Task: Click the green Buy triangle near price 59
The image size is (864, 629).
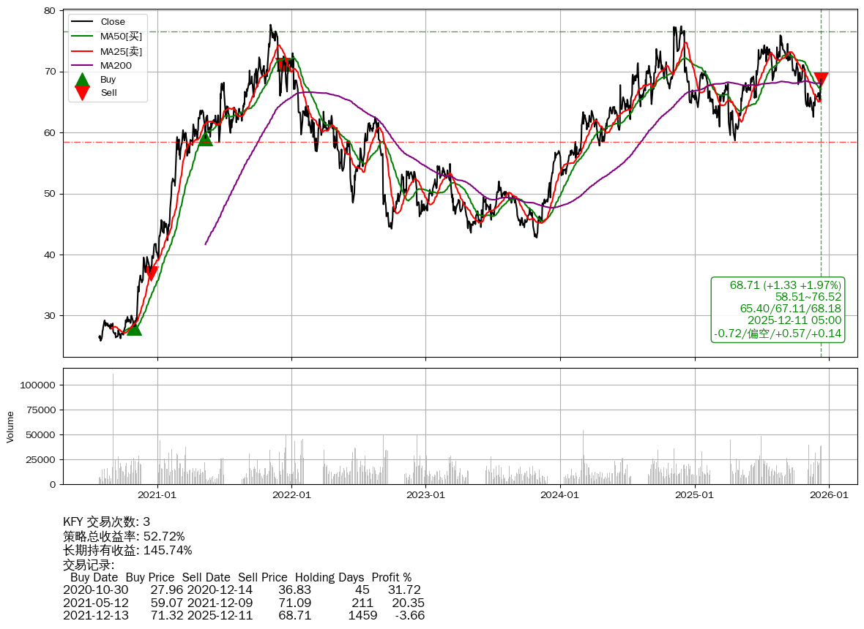Action: 206,138
